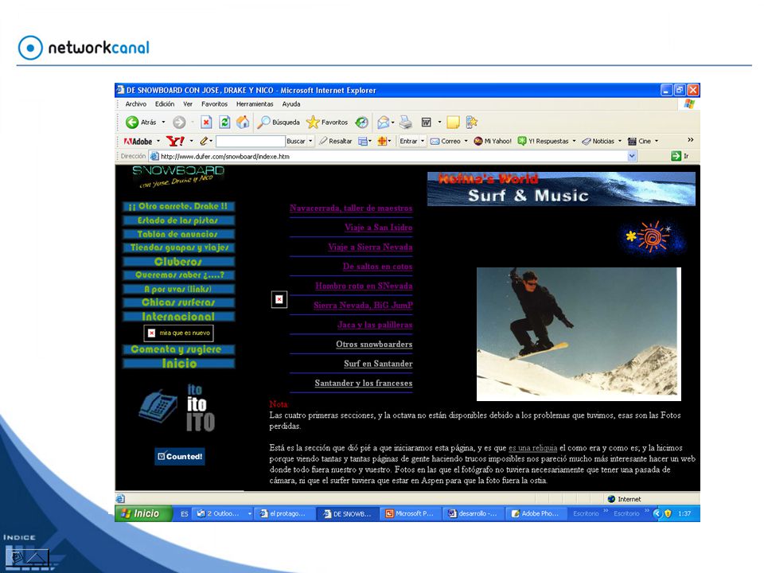Click the Correo mail button
Viewport: 764px width, 573px height.
click(446, 142)
